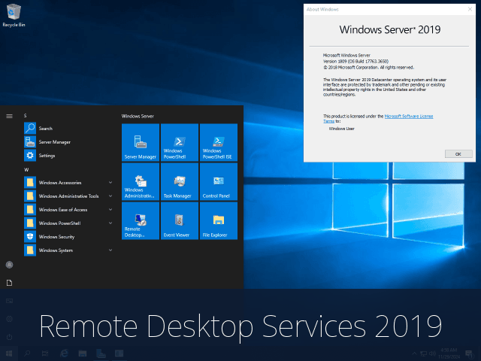481x361 pixels.
Task: Open the Recycle Bin desktop icon
Action: point(14,15)
